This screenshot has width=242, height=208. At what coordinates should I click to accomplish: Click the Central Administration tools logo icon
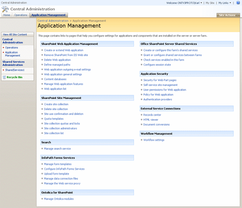coord(5,9)
